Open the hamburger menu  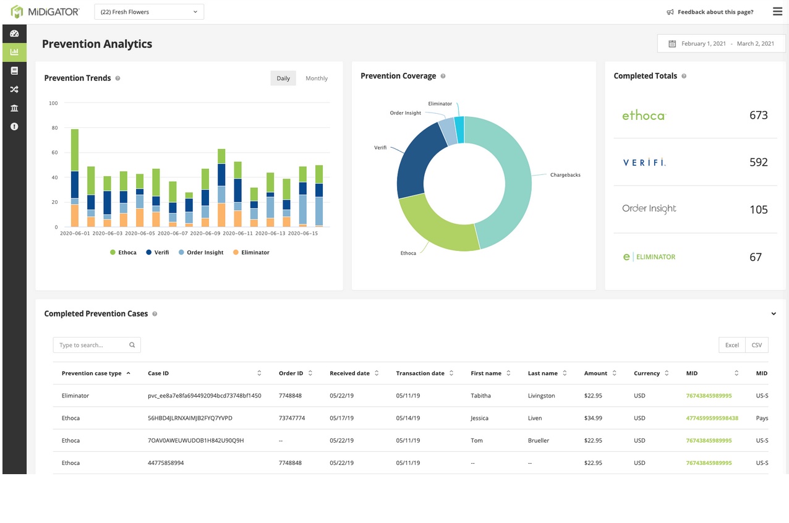coord(777,12)
